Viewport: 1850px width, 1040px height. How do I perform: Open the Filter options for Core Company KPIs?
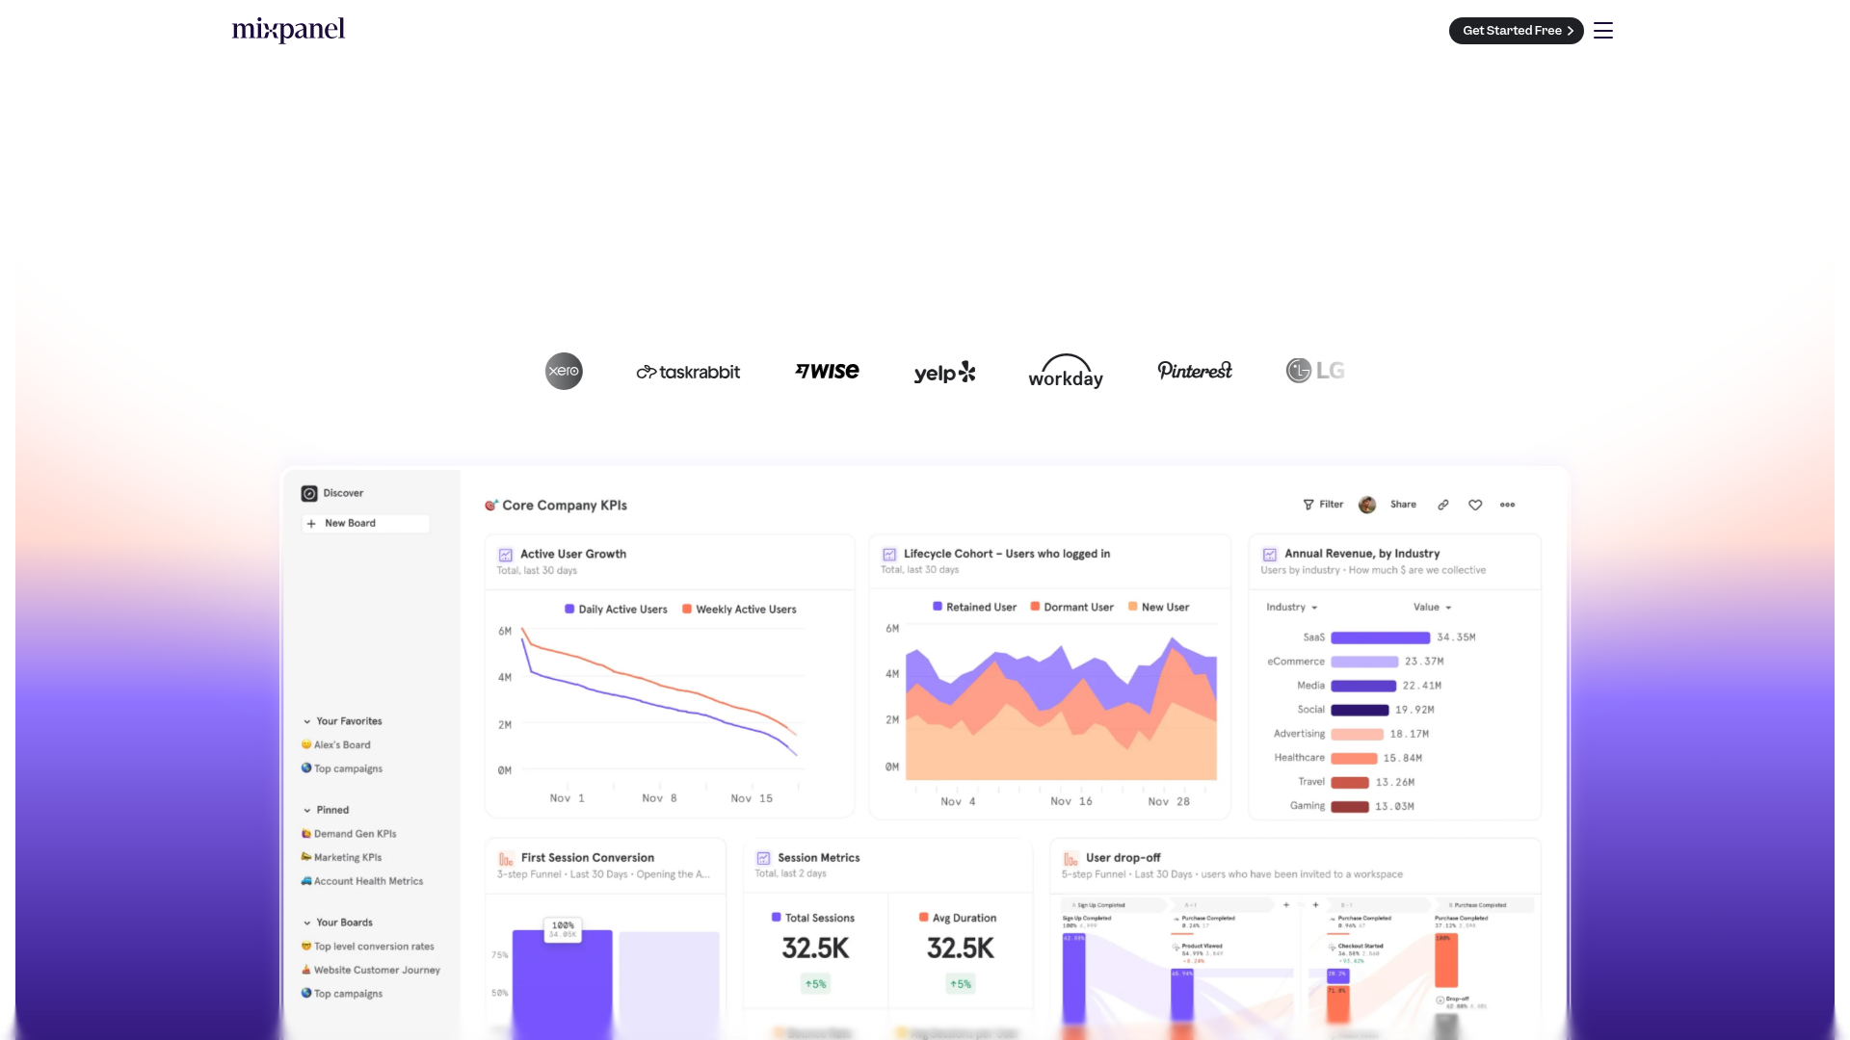1322,504
